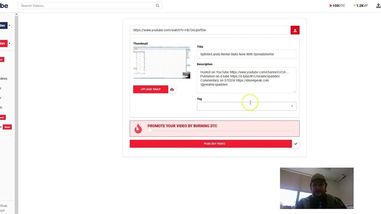Viewport: 381px width, 214px height.
Task: Edit the Title field
Action: [x=246, y=54]
